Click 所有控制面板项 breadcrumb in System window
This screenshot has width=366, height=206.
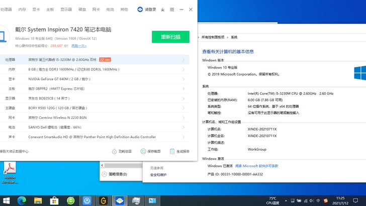tap(213, 37)
